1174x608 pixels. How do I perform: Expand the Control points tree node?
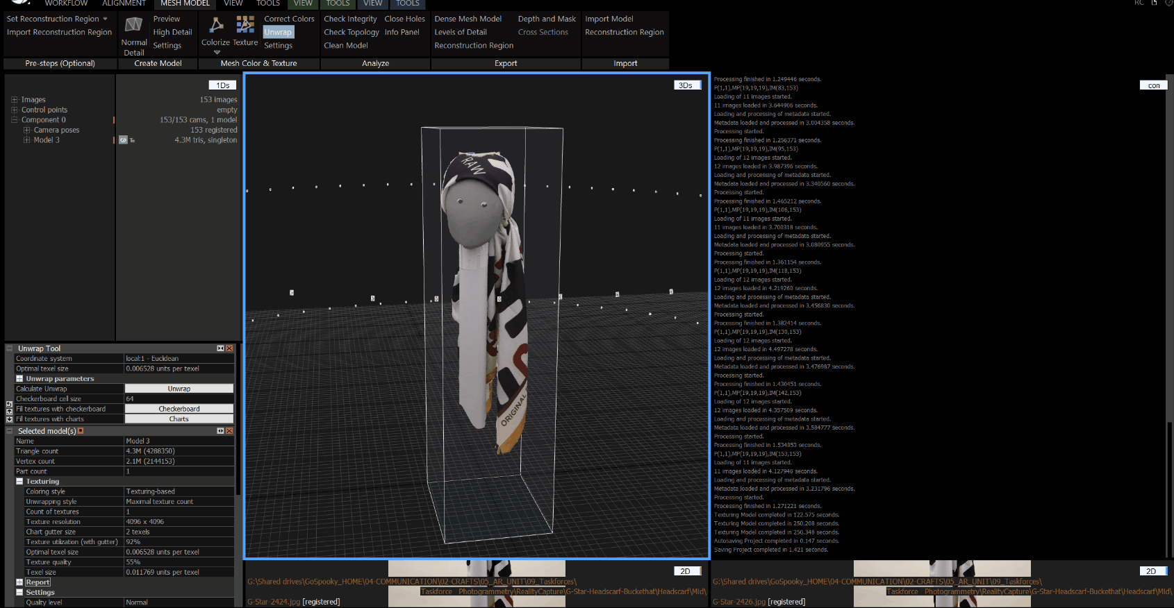pos(14,110)
